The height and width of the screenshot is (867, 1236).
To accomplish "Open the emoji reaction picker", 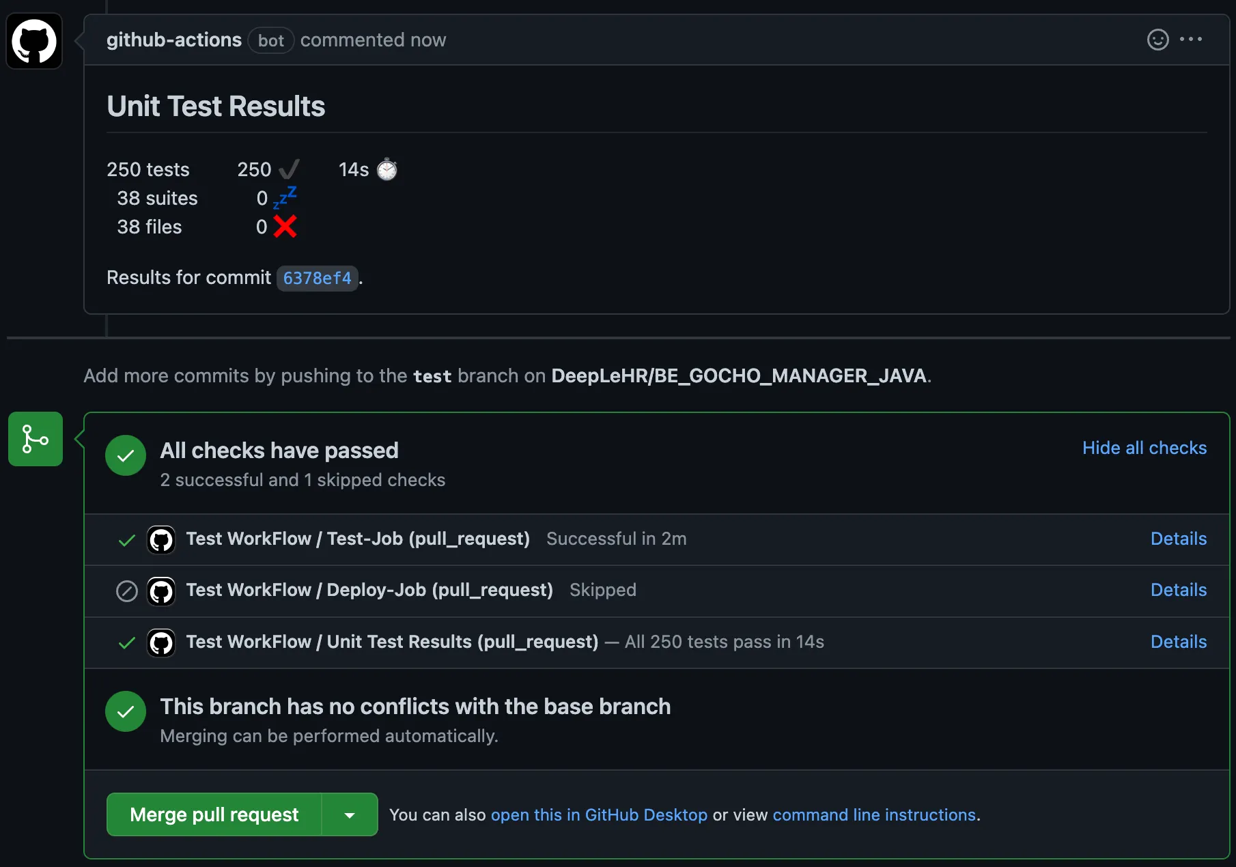I will 1157,40.
